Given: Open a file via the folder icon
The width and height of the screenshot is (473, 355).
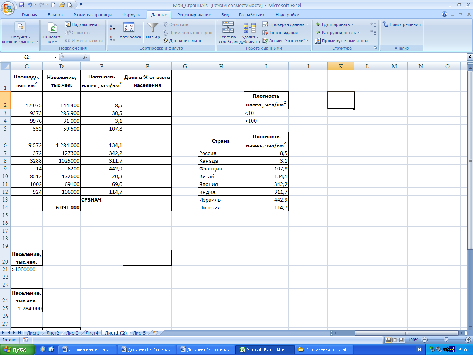Looking at the screenshot, I should pyautogui.click(x=61, y=5).
